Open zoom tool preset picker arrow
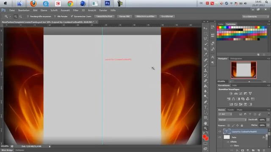Viewport: 271px width, 152px height. click(x=10, y=16)
